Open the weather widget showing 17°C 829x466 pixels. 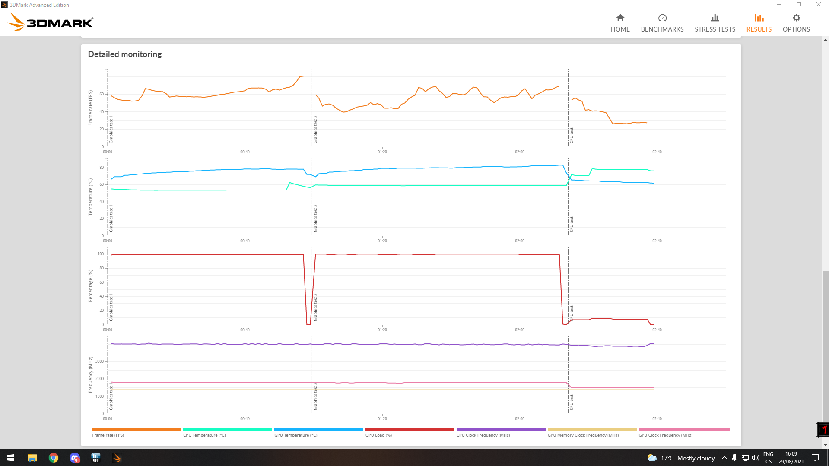[681, 458]
